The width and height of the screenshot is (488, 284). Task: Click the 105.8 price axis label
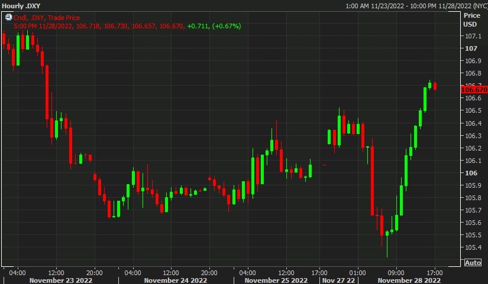(x=473, y=198)
